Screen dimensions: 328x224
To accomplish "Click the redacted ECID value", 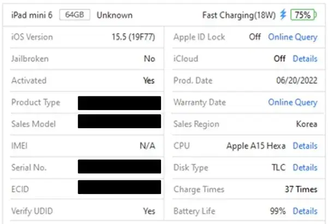I will coord(120,187).
